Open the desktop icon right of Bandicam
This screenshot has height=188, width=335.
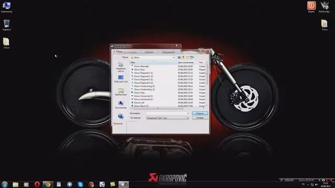[x=325, y=7]
